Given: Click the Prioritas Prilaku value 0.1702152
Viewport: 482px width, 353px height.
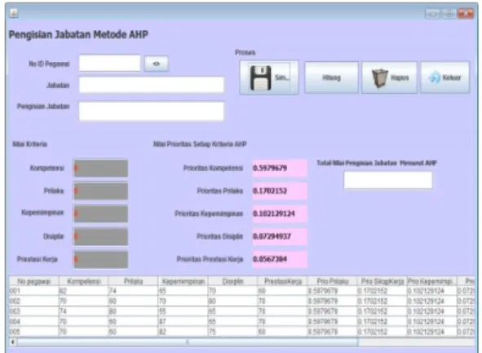Looking at the screenshot, I should (x=280, y=191).
